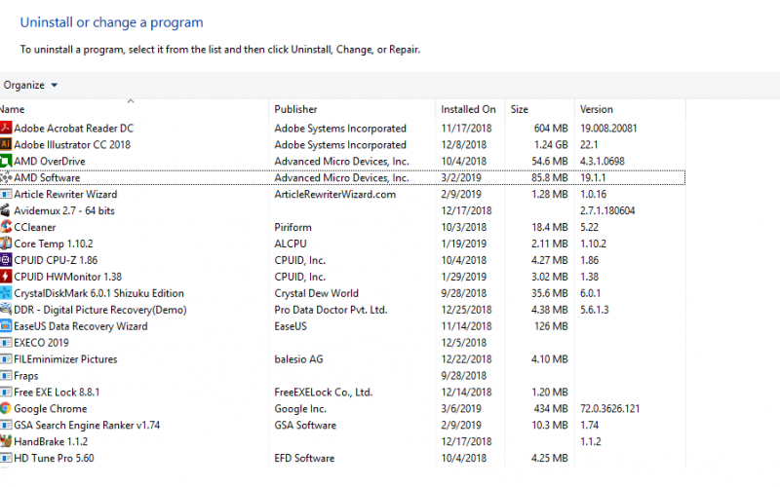
Task: Click the AMD OverDrive icon
Action: (6, 161)
